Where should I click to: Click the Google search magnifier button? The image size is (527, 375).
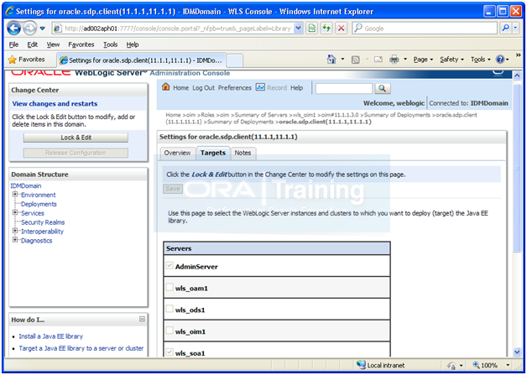pos(505,29)
